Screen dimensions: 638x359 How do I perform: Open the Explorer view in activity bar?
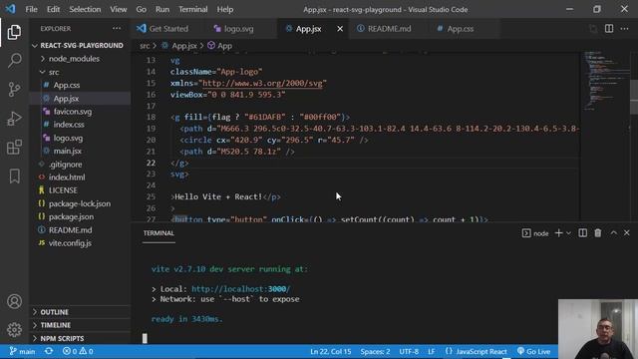point(14,32)
